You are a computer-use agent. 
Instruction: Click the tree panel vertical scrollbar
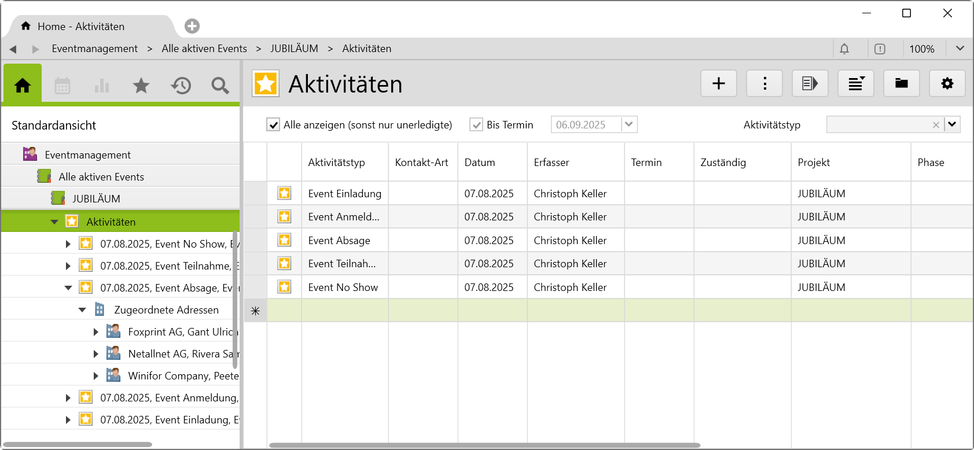pos(235,300)
